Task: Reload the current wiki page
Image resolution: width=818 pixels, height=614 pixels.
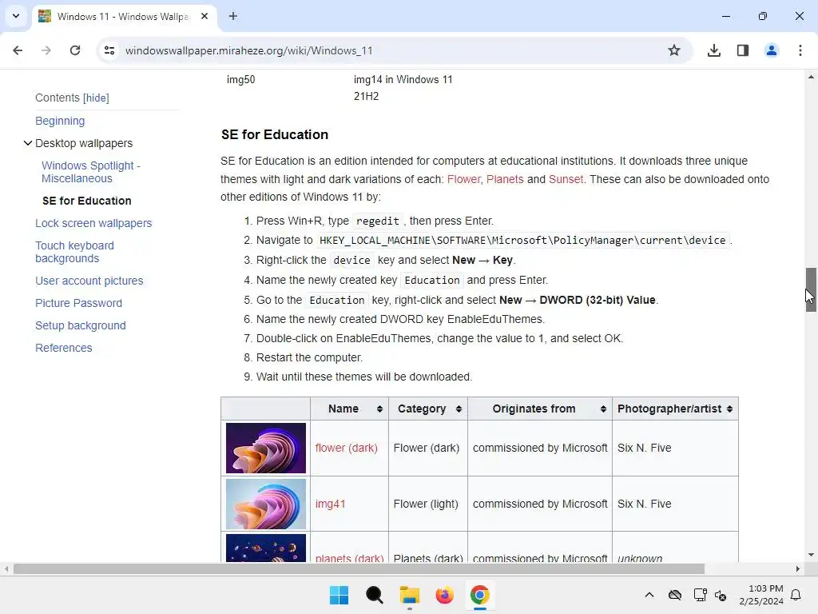Action: pyautogui.click(x=75, y=50)
